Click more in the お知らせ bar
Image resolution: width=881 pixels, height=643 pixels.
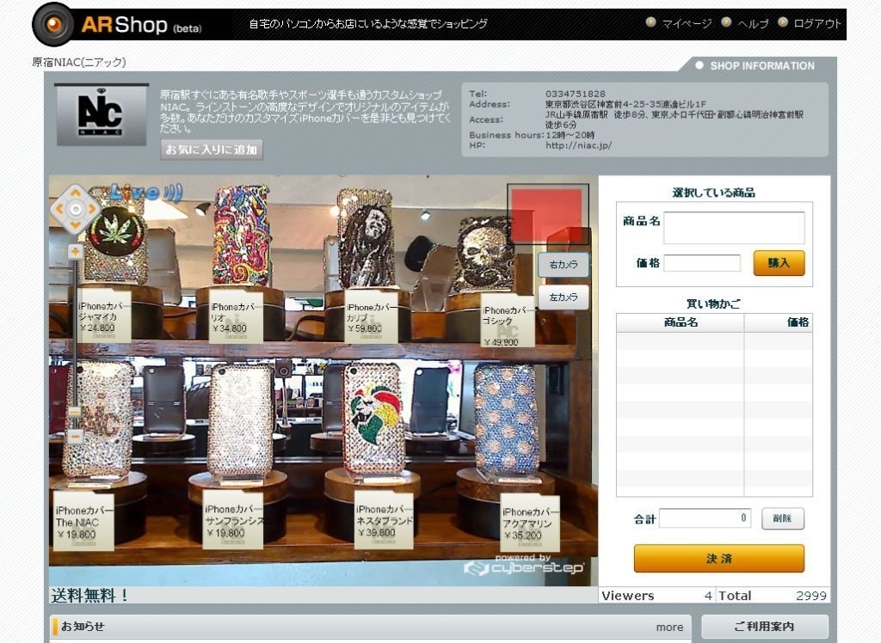coord(669,628)
